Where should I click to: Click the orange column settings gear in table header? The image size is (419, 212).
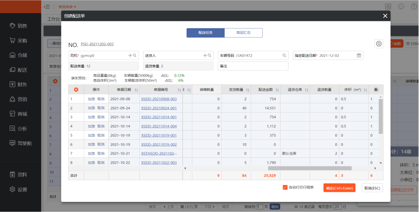point(76,90)
